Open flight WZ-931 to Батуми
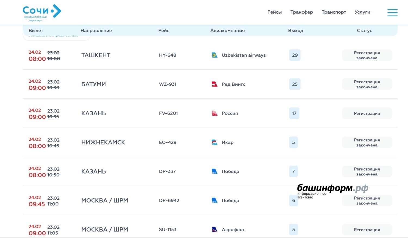 click(x=168, y=84)
